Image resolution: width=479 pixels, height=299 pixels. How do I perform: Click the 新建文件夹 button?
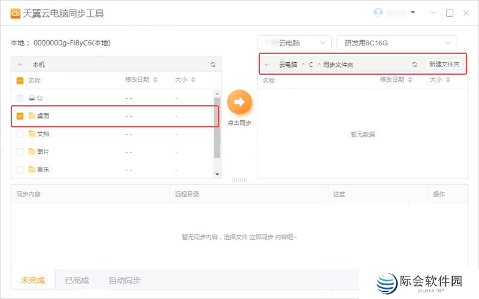(444, 65)
